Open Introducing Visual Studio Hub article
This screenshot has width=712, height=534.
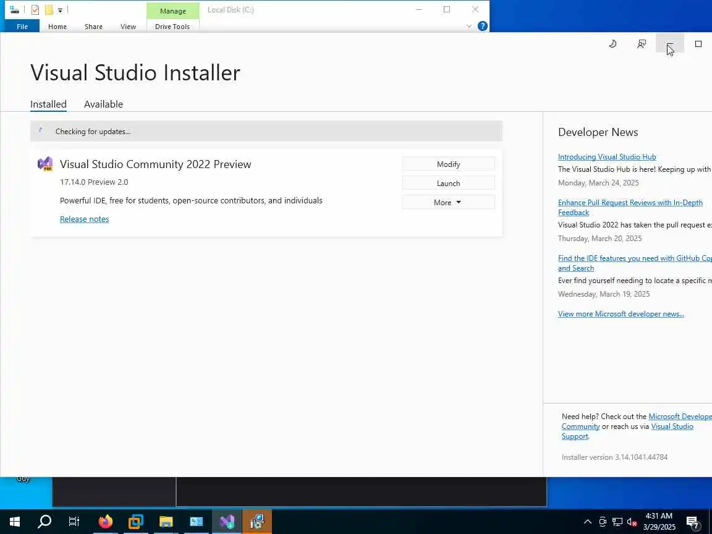(x=607, y=156)
